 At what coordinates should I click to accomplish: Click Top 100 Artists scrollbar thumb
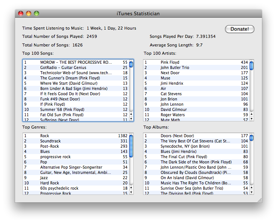click(x=251, y=66)
